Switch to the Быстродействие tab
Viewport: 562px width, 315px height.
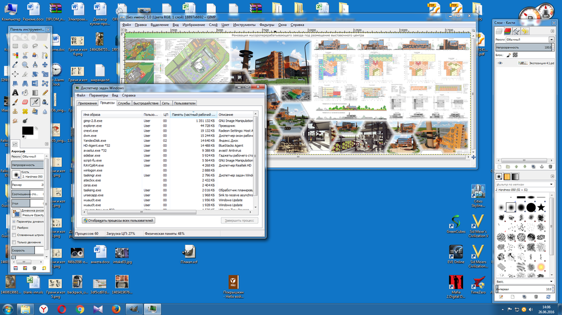(x=146, y=103)
